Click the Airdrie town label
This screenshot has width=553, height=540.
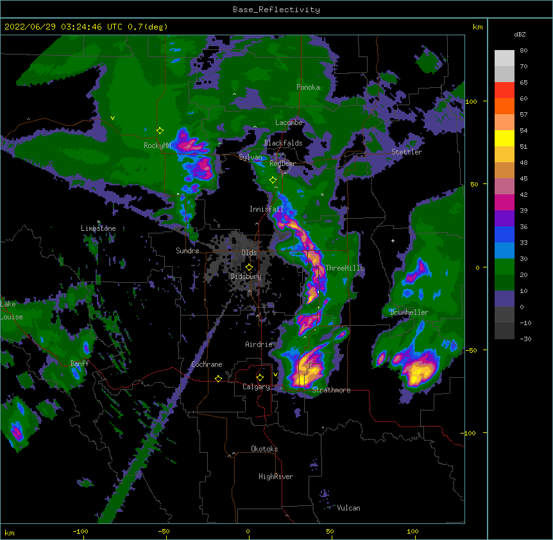[259, 344]
